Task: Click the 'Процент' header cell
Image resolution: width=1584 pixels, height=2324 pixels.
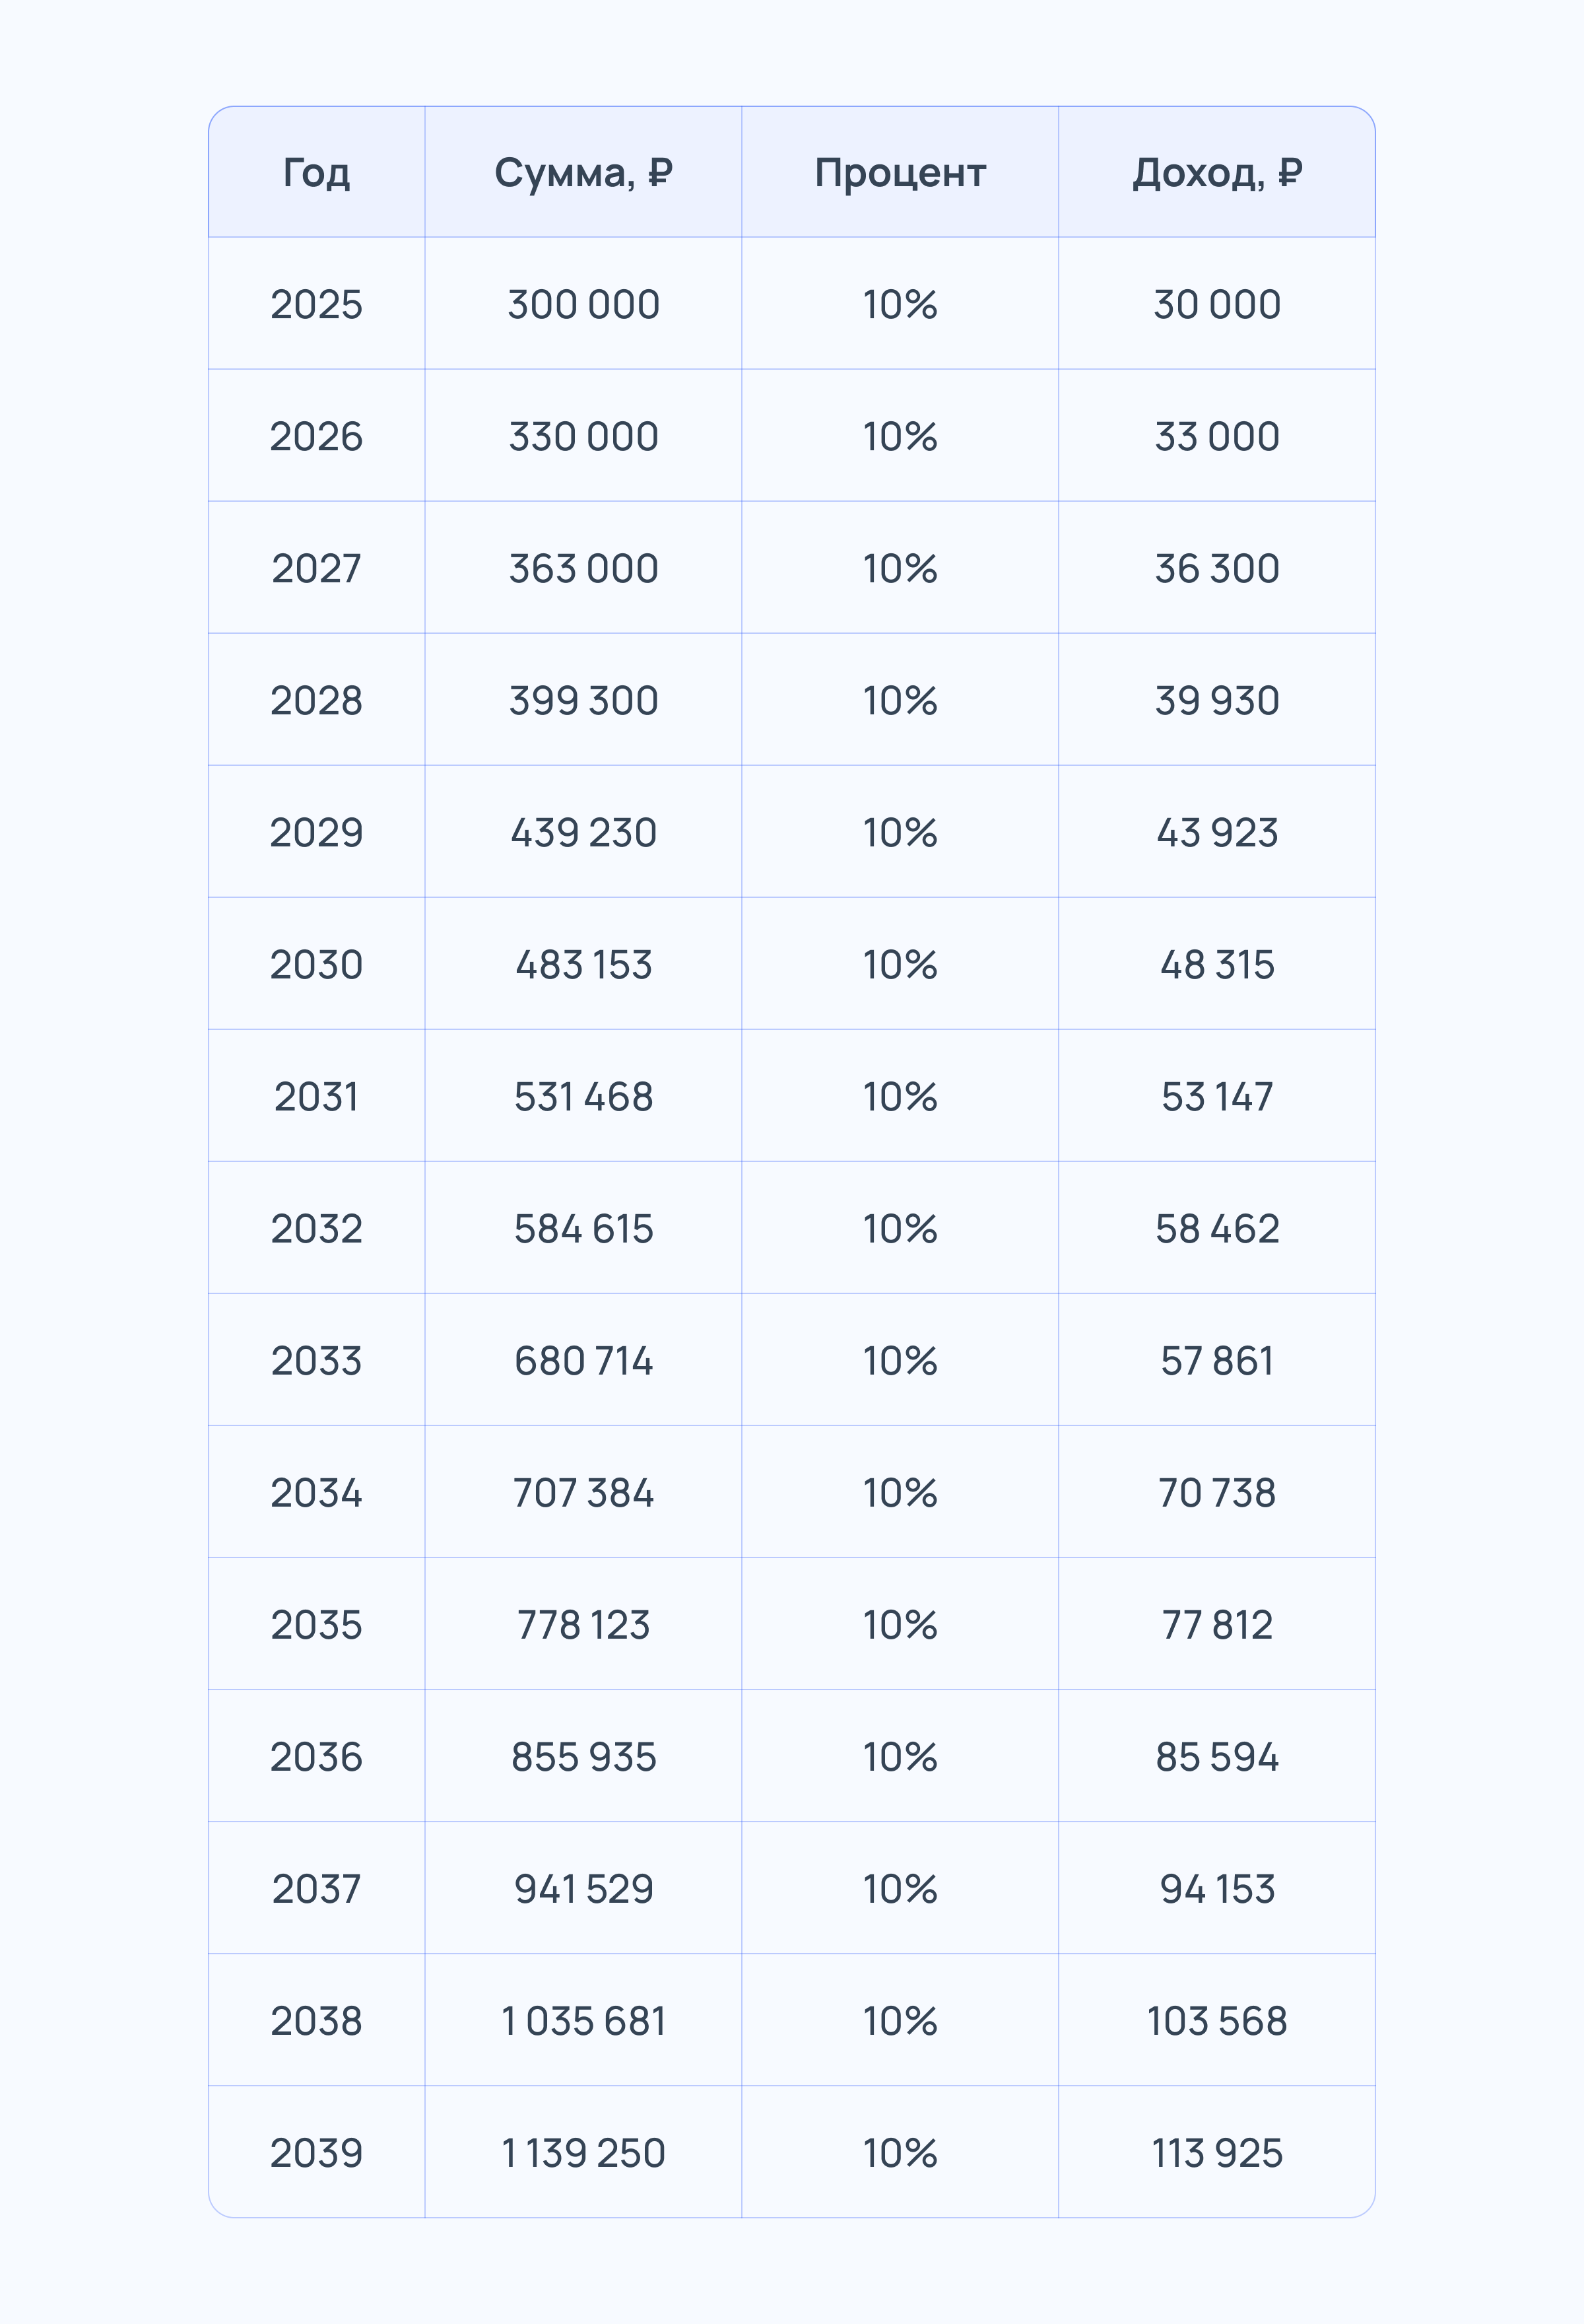Action: pyautogui.click(x=900, y=173)
